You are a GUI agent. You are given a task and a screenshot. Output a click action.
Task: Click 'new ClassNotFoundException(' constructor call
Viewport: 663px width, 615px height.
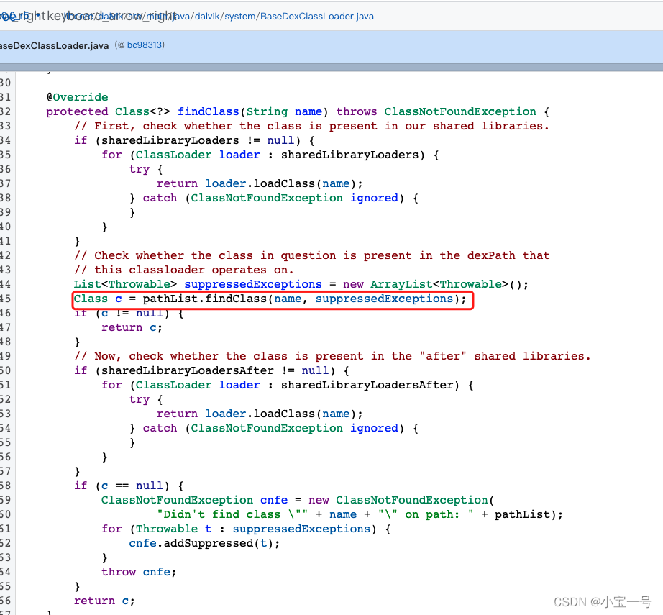pyautogui.click(x=401, y=500)
